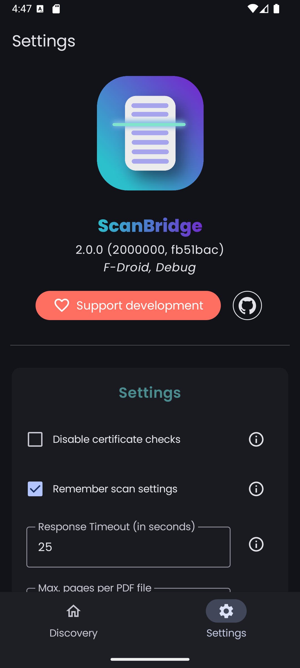Tap the Settings gear icon
The width and height of the screenshot is (300, 668).
click(x=226, y=611)
